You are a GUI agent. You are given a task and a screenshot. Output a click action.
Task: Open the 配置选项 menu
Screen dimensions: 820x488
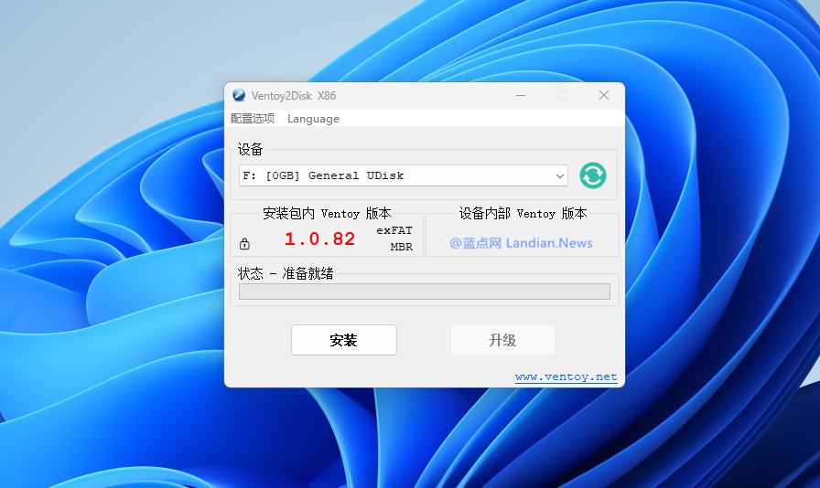[x=253, y=119]
